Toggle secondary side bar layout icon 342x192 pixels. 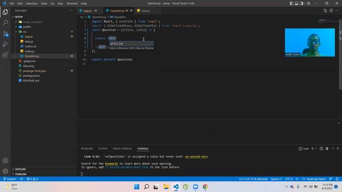coord(301,3)
